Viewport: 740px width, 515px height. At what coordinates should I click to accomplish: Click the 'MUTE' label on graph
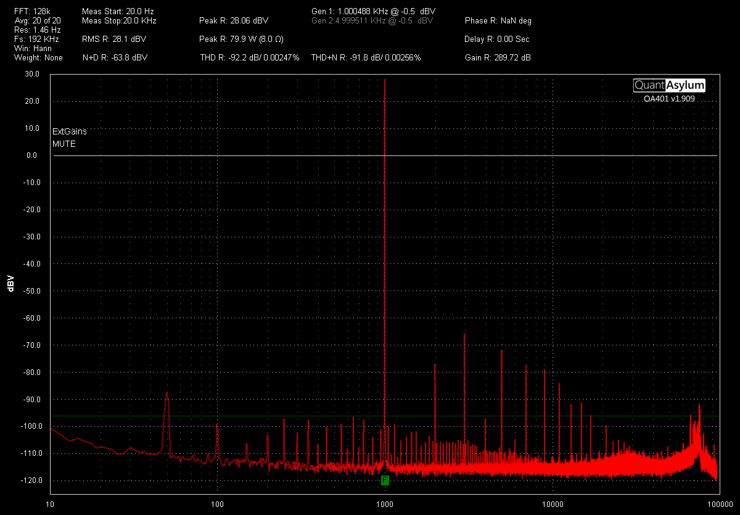tap(64, 144)
